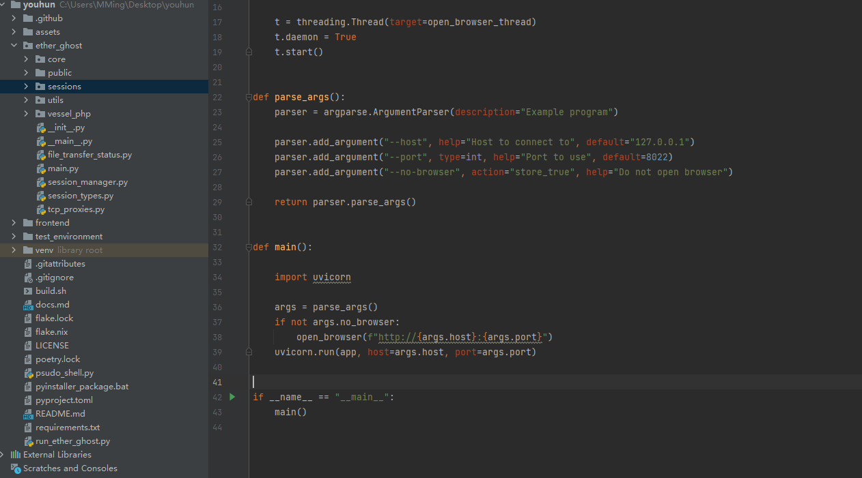Image resolution: width=862 pixels, height=478 pixels.
Task: Click the file icon of requirements.txt
Action: (28, 428)
